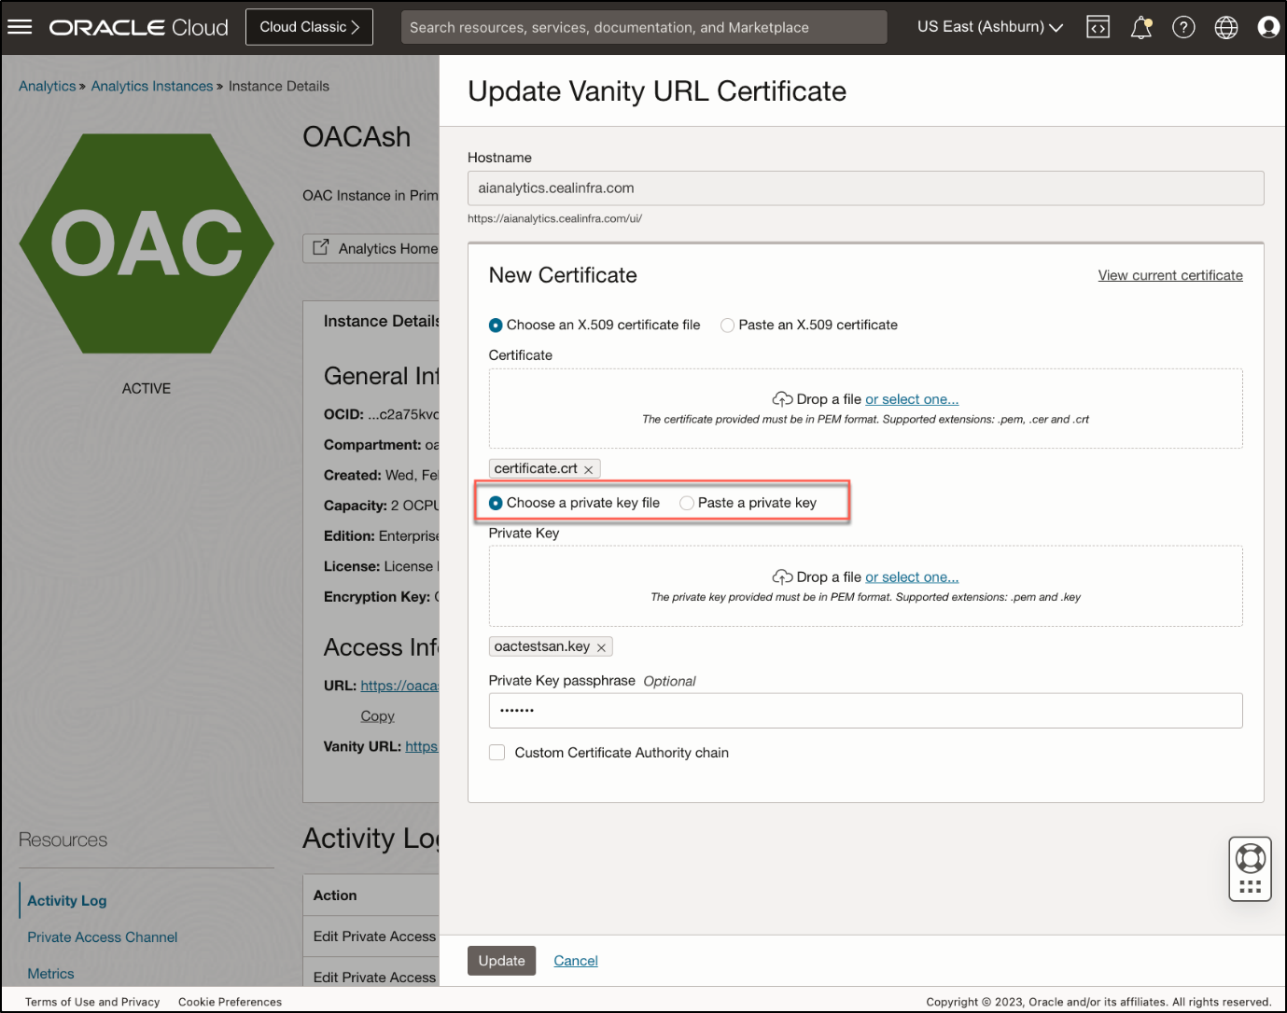The image size is (1287, 1013).
Task: Click the upload cloud icon for Certificate
Action: (782, 399)
